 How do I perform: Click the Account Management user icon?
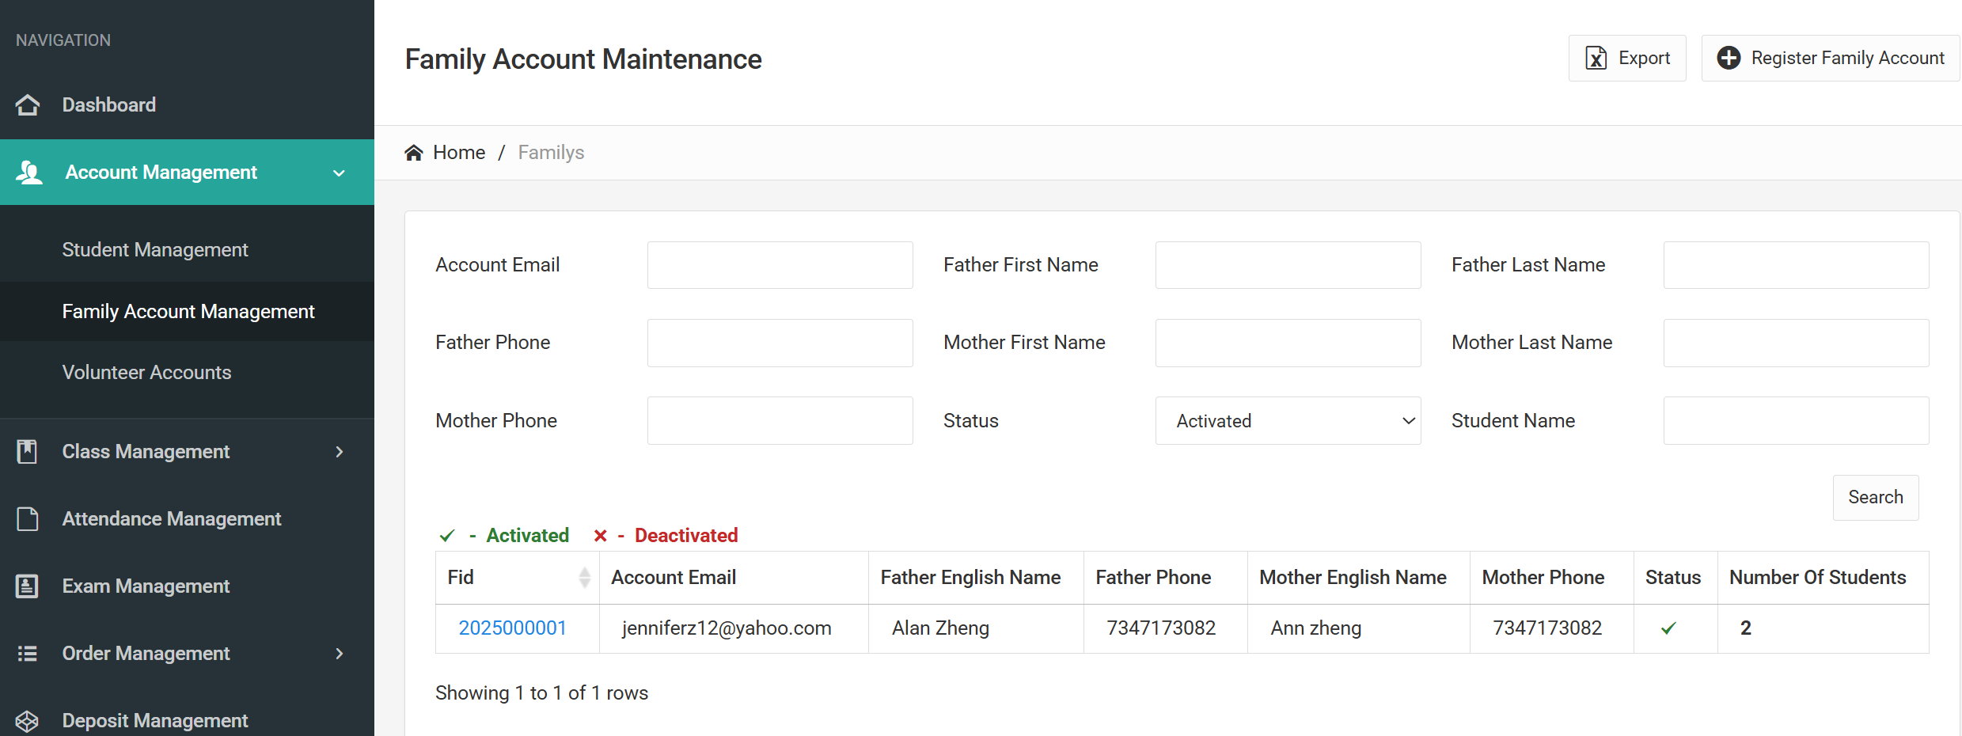[29, 173]
